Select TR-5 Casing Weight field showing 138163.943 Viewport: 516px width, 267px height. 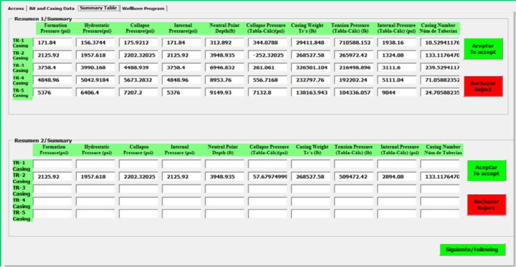pos(310,92)
